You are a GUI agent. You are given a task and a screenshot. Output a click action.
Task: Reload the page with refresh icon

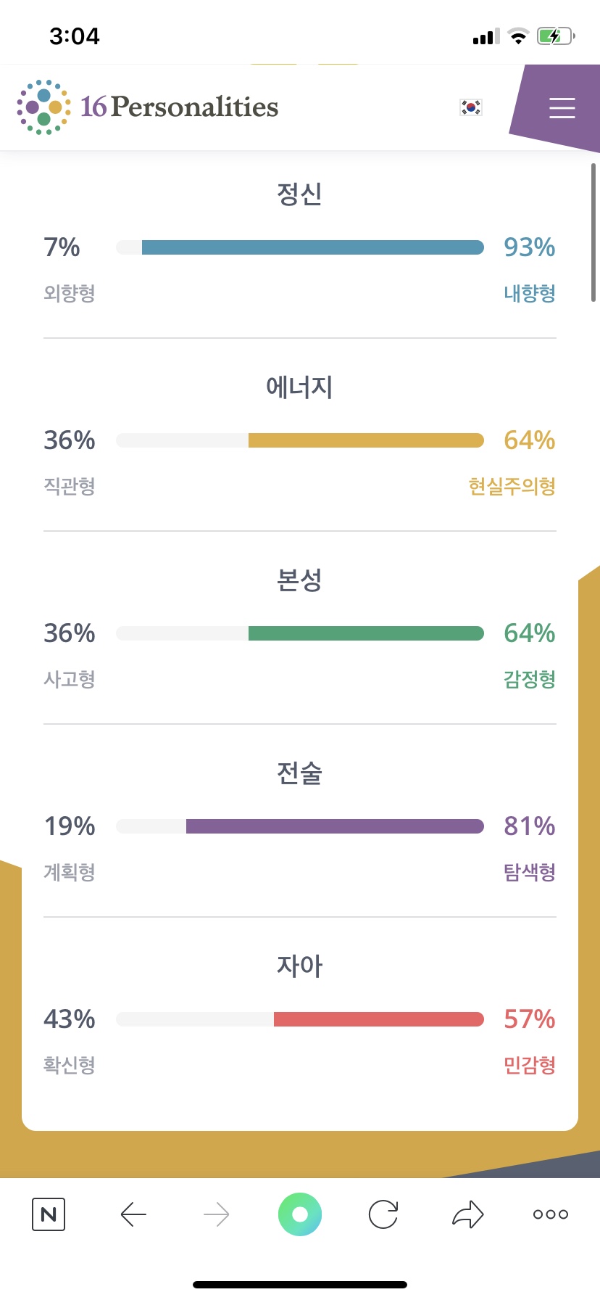pos(383,1214)
